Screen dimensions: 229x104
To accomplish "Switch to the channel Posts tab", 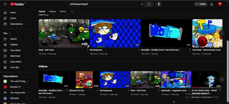I will tap(63, 11).
